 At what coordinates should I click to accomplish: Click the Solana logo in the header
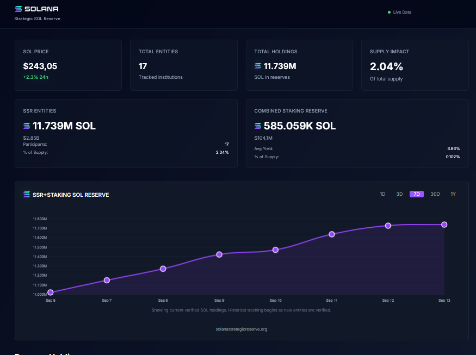tap(36, 9)
